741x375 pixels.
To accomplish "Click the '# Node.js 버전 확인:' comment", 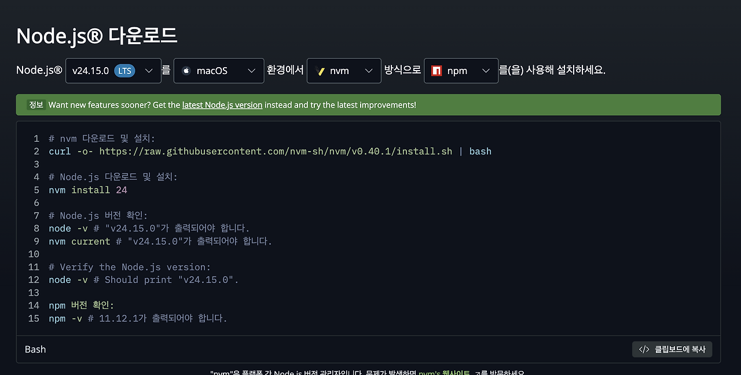I will coord(98,216).
